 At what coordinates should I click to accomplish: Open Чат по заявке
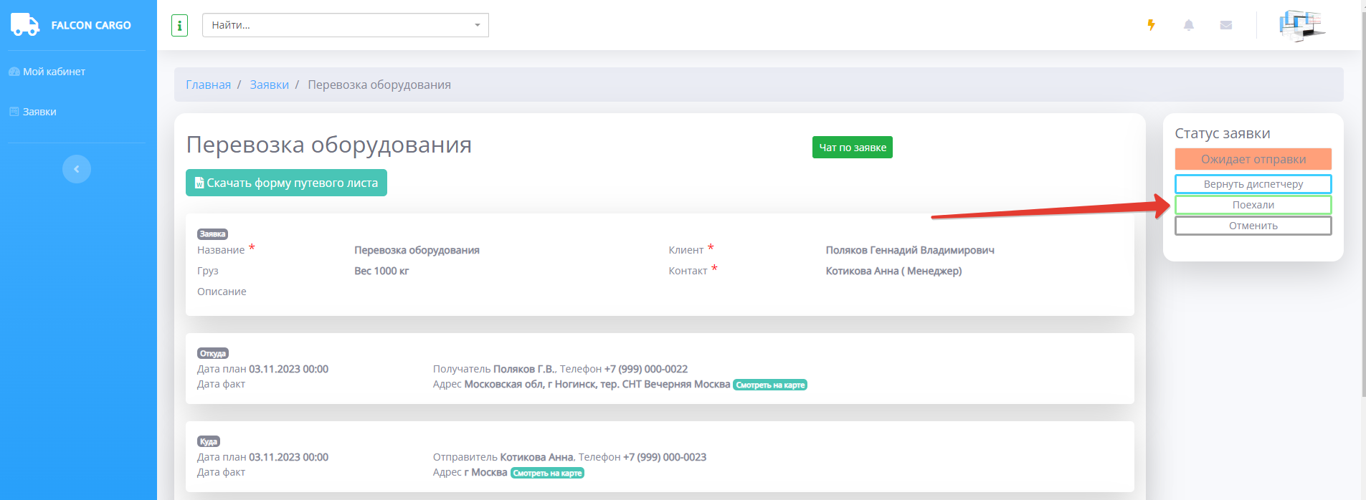coord(852,148)
